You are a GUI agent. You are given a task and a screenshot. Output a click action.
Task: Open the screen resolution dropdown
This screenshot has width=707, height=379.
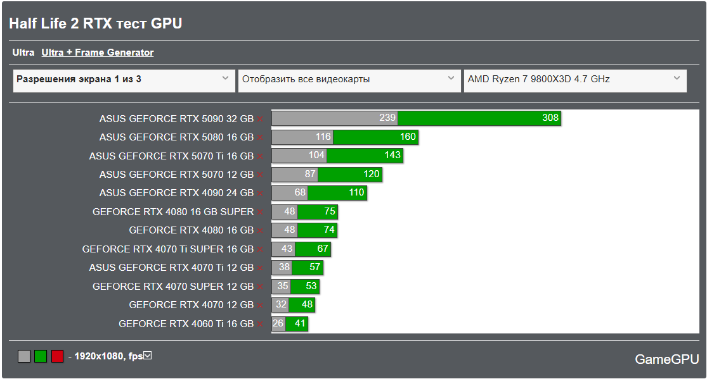[x=123, y=80]
